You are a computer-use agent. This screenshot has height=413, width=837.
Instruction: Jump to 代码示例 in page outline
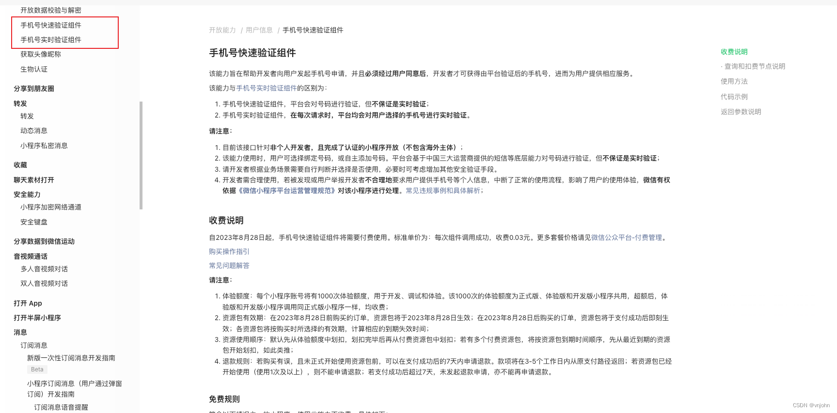734,97
